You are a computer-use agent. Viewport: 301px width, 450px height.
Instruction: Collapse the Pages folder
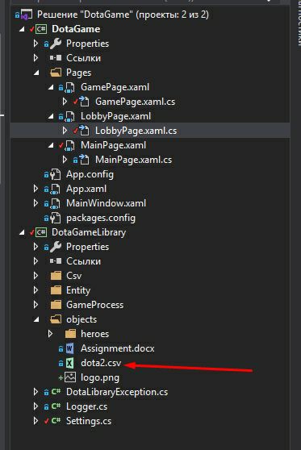point(36,73)
